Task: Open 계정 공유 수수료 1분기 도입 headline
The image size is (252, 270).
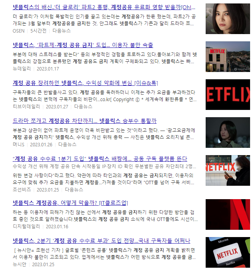Action: click(100, 159)
